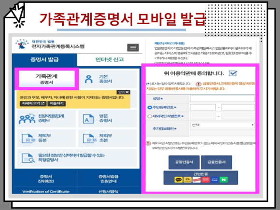Click the 제6조(서비스의 내용) heading

[169, 43]
